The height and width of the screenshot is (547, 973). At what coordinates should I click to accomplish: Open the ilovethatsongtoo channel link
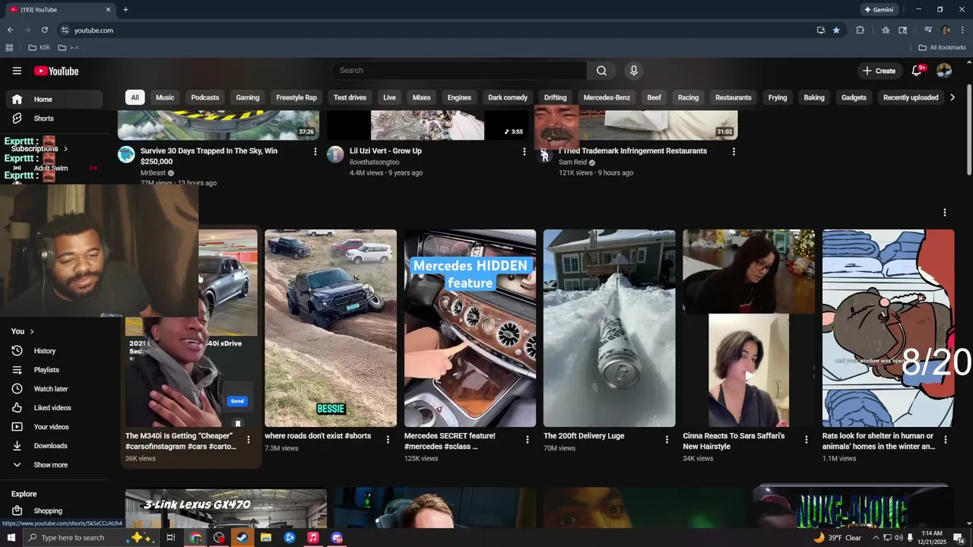pos(374,163)
